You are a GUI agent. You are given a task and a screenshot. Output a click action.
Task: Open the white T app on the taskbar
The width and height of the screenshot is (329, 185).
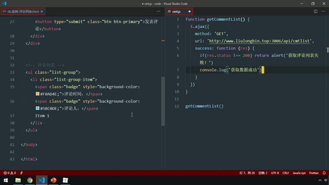point(65,180)
